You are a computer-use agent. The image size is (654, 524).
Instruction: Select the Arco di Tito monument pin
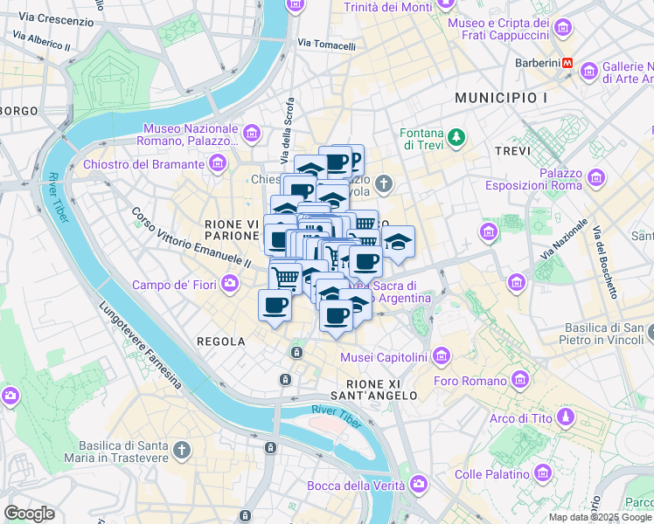click(x=566, y=417)
